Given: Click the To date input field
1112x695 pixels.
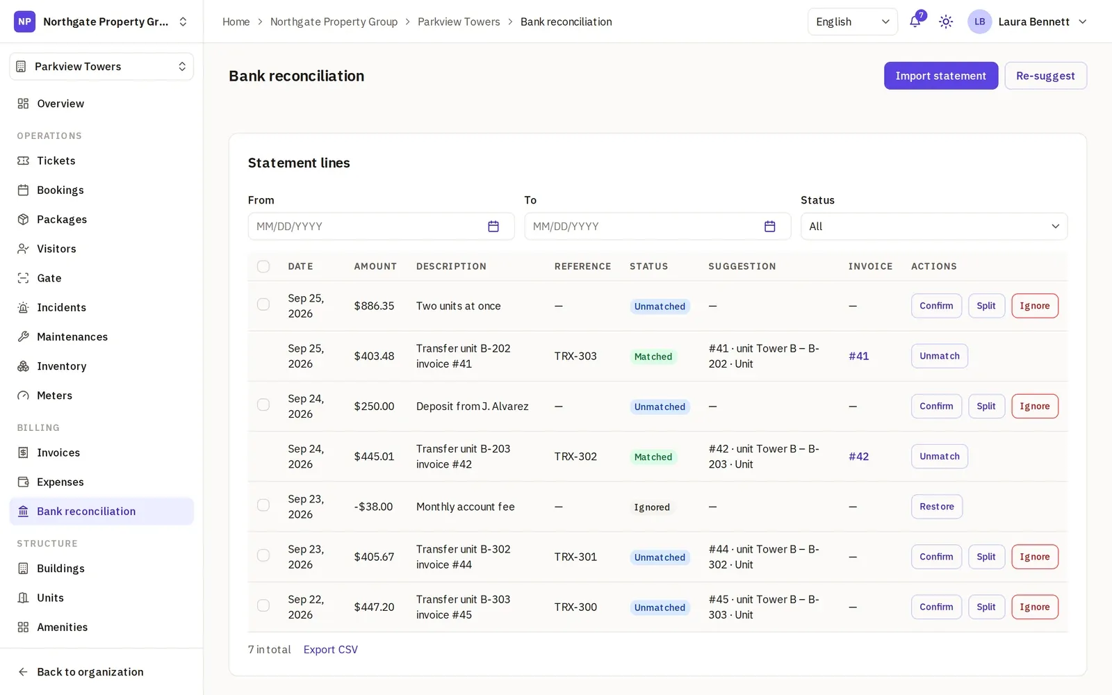Looking at the screenshot, I should pos(657,227).
